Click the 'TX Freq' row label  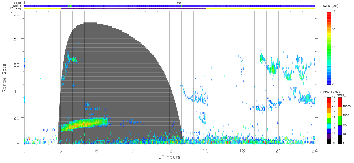pos(16,9)
